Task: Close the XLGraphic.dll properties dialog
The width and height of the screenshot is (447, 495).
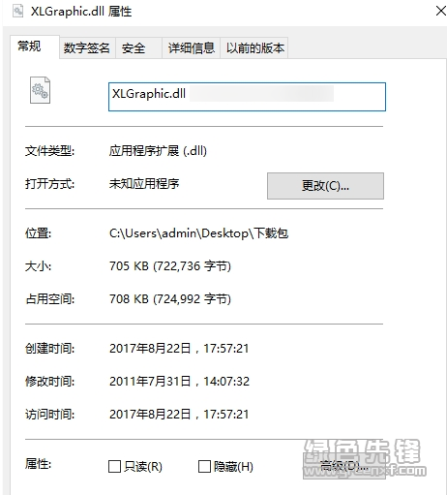Action: point(440,11)
